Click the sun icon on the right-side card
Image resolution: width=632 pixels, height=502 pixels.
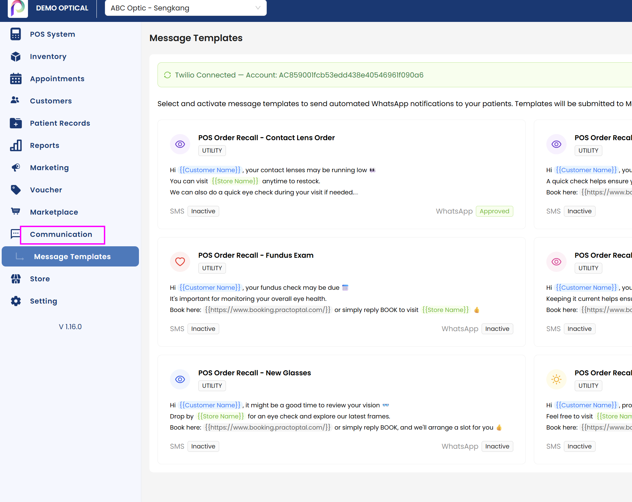pyautogui.click(x=556, y=379)
